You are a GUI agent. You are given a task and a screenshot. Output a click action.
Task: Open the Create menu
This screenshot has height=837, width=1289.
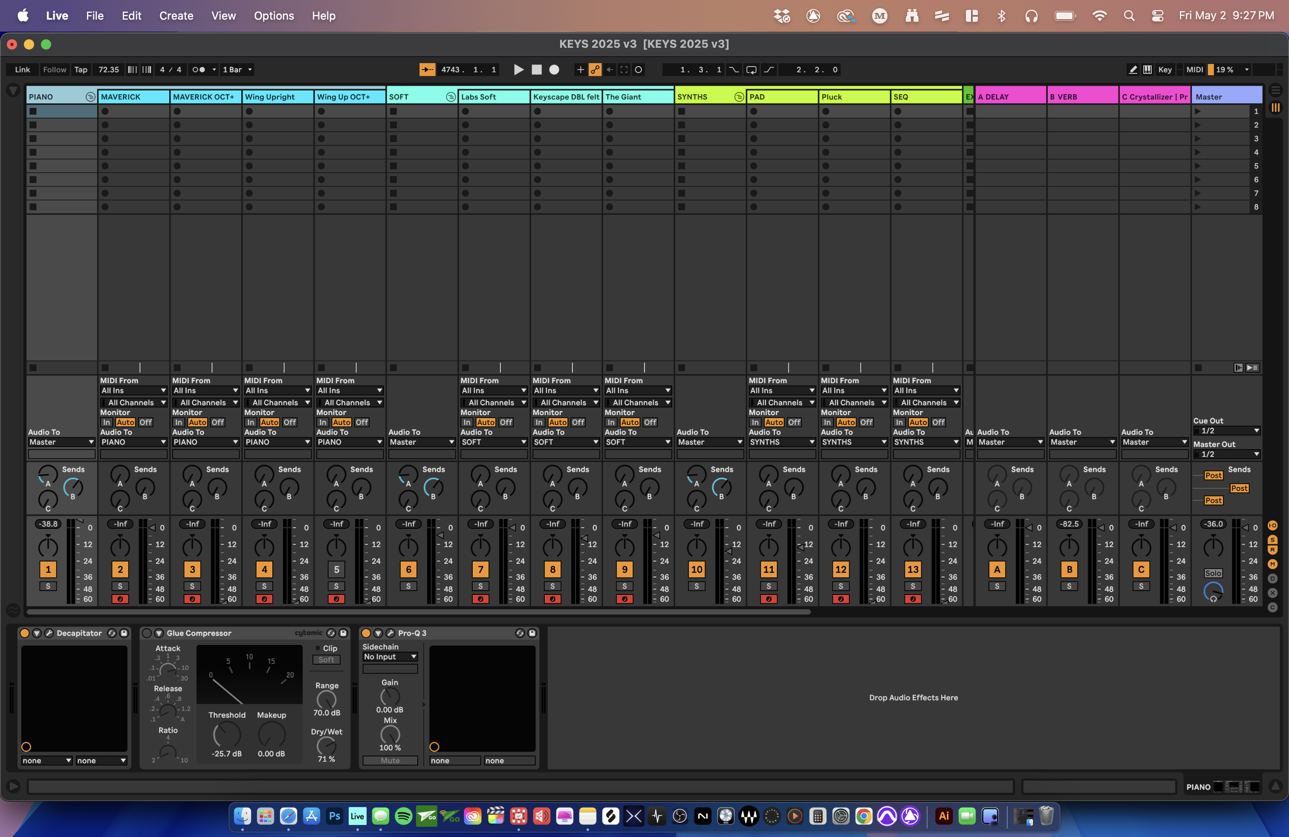point(176,15)
